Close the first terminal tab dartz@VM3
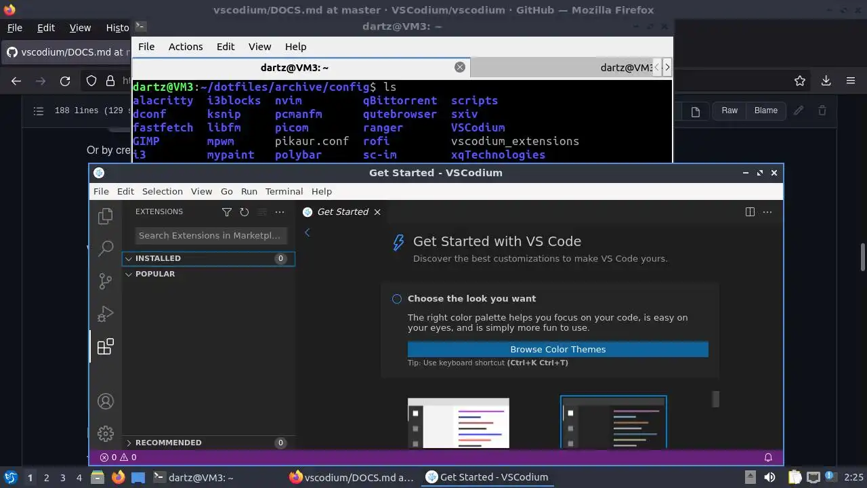This screenshot has width=867, height=488. coord(460,67)
